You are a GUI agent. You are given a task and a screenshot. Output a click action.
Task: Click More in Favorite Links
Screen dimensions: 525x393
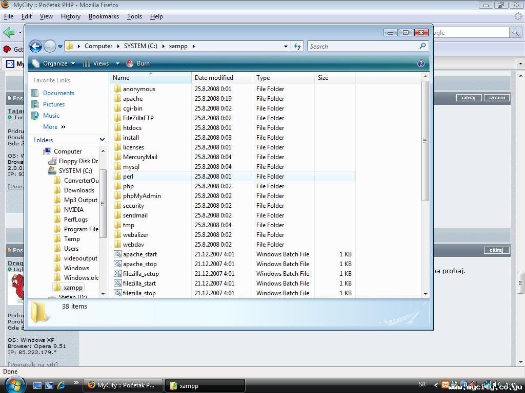pos(50,127)
